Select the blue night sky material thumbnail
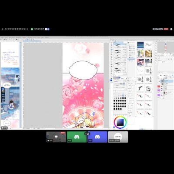Viewport: 174px width, 174px height. point(141,45)
